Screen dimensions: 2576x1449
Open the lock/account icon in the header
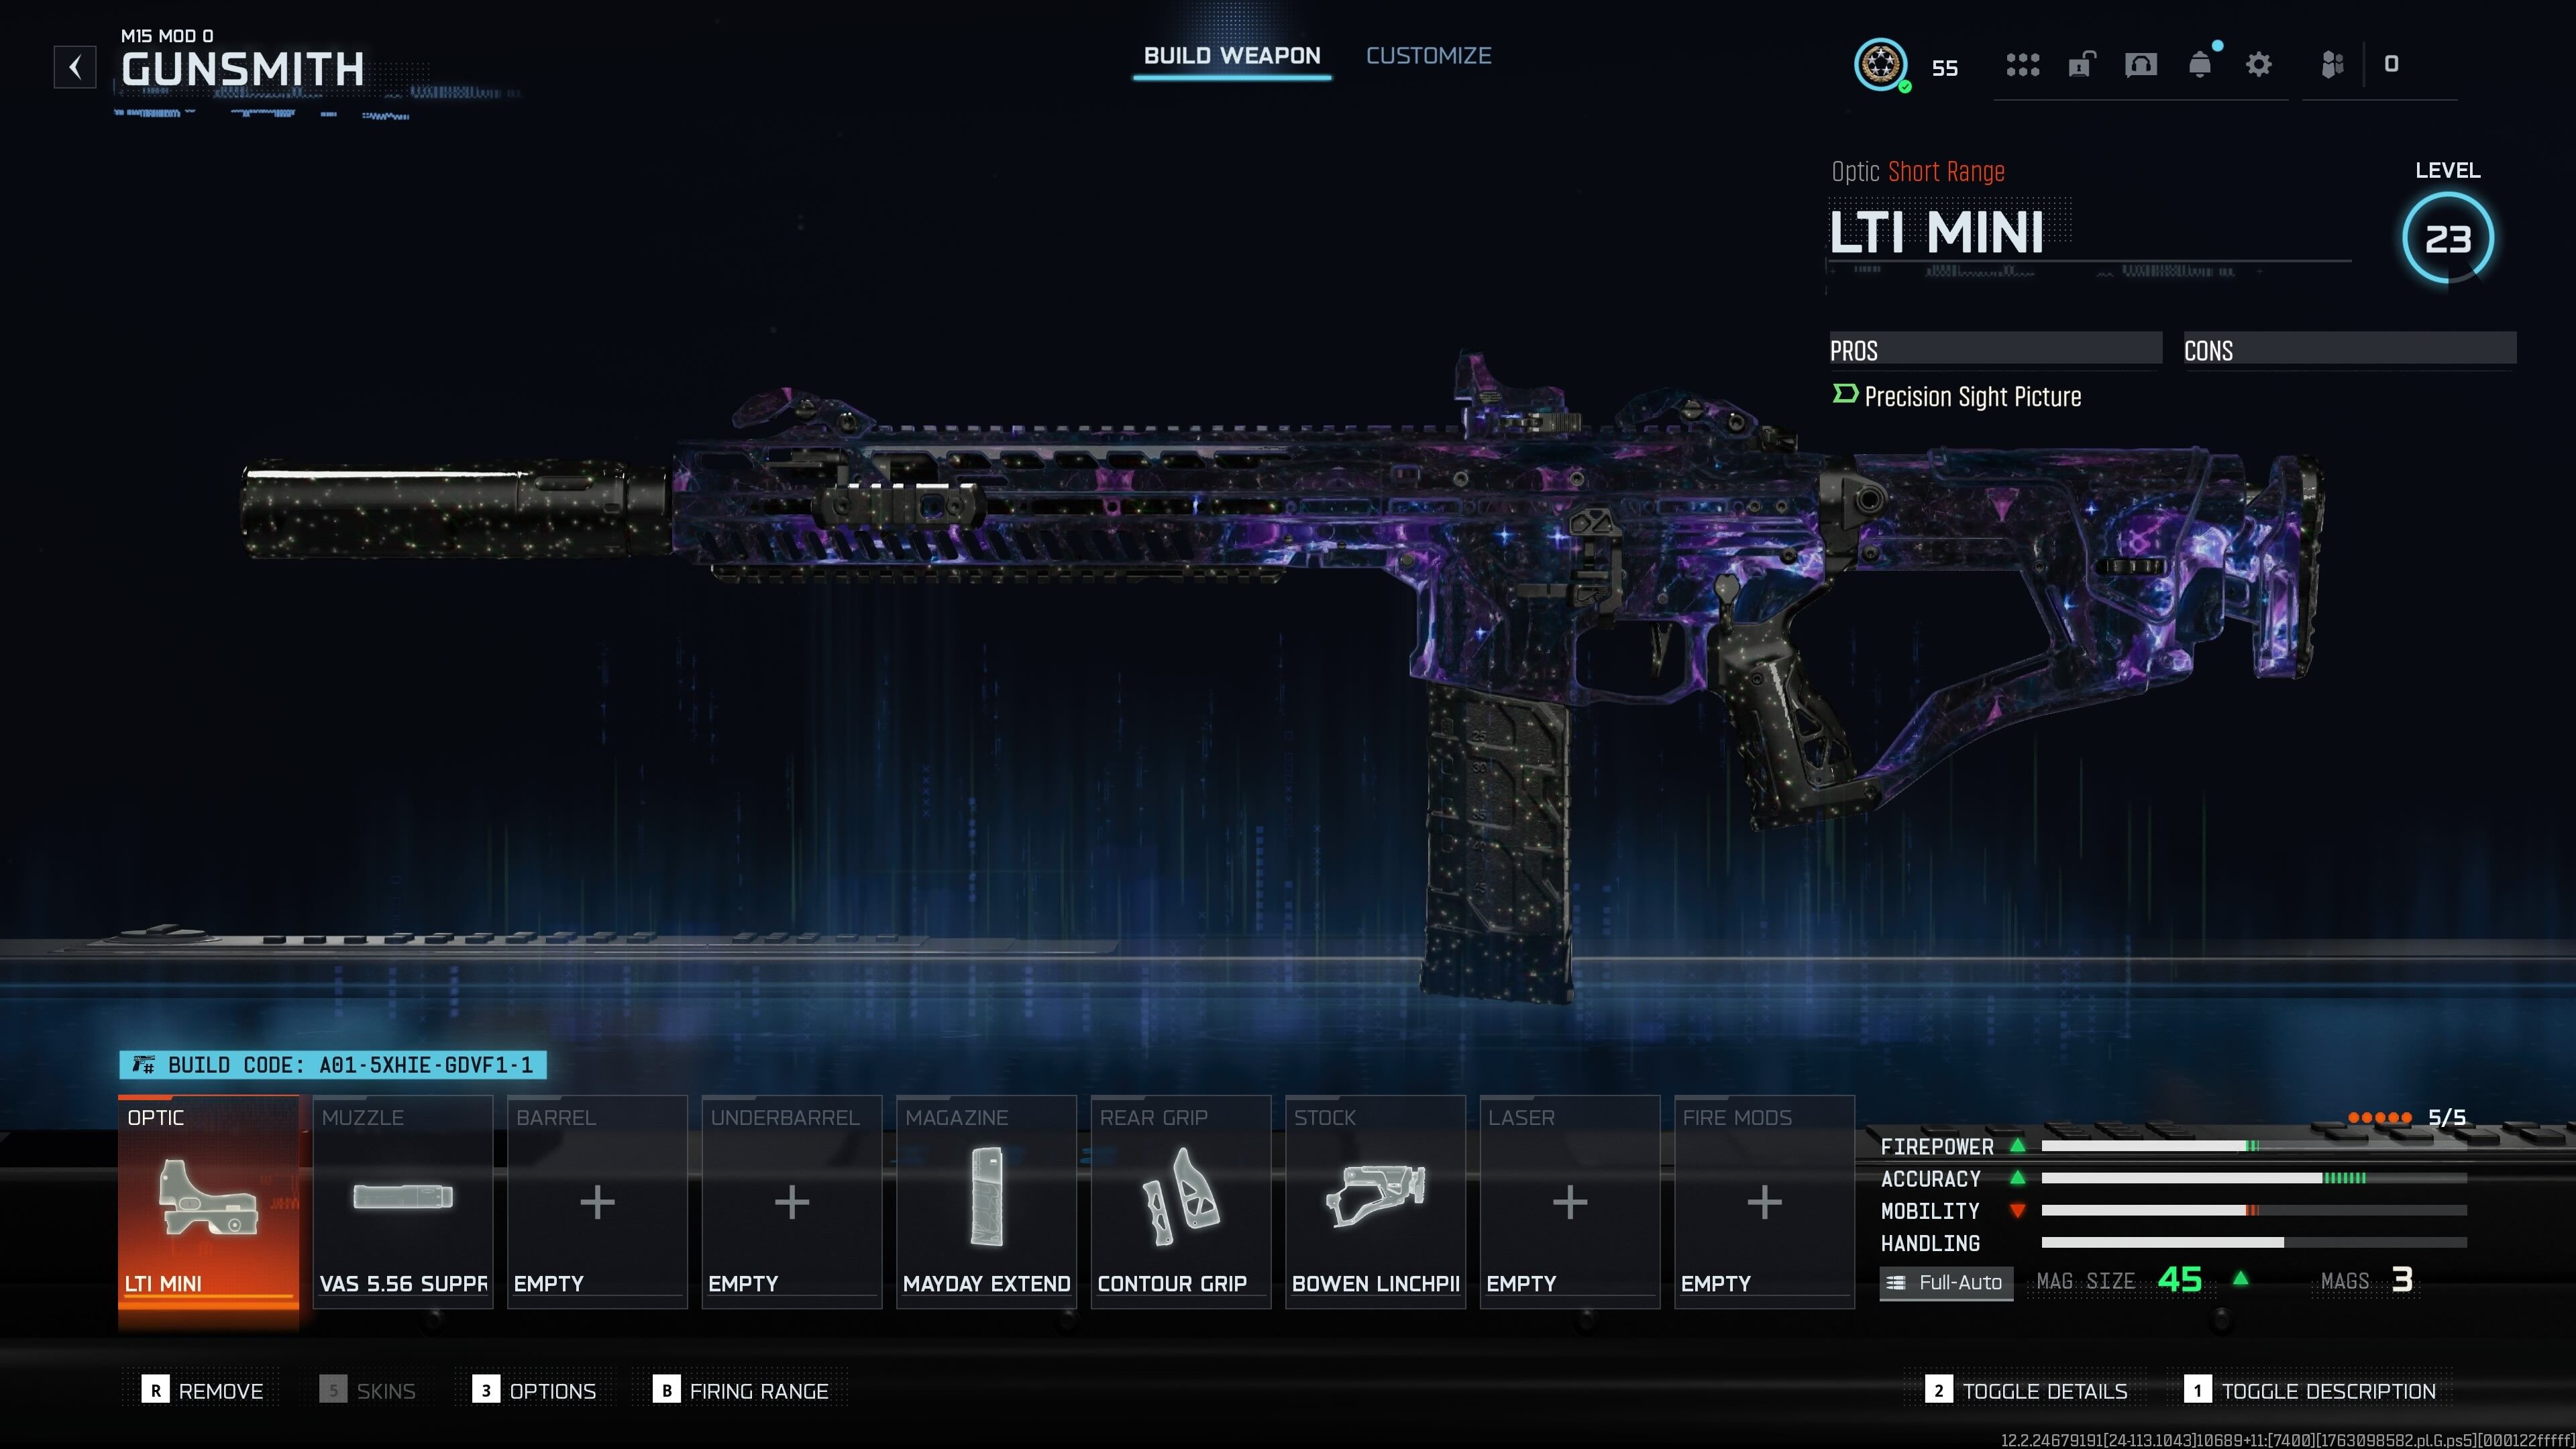coord(2081,65)
